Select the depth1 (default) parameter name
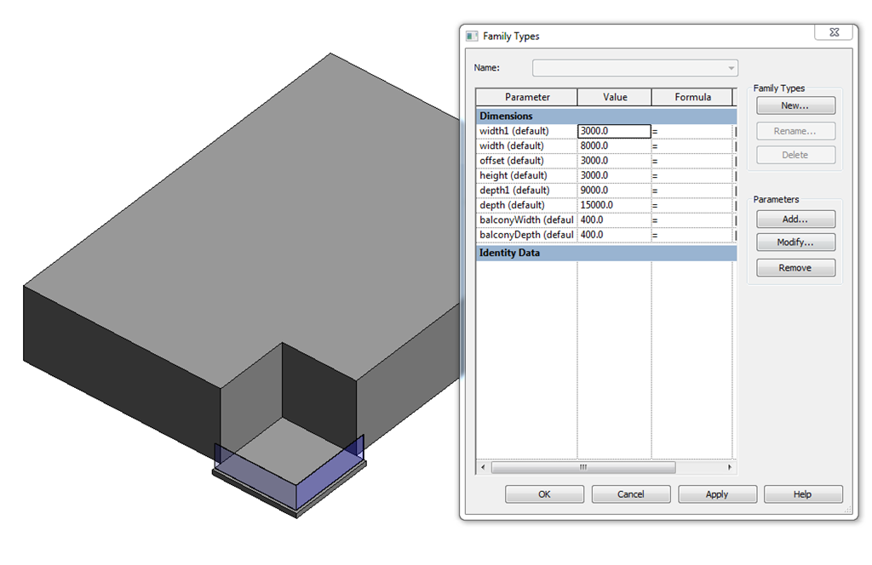This screenshot has width=872, height=565. [526, 191]
